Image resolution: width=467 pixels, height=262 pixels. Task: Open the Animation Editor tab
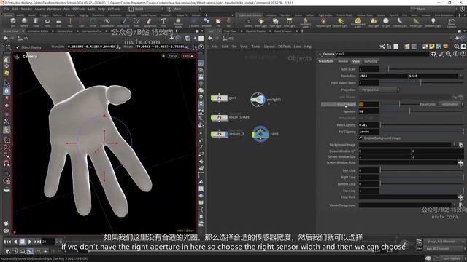37,31
